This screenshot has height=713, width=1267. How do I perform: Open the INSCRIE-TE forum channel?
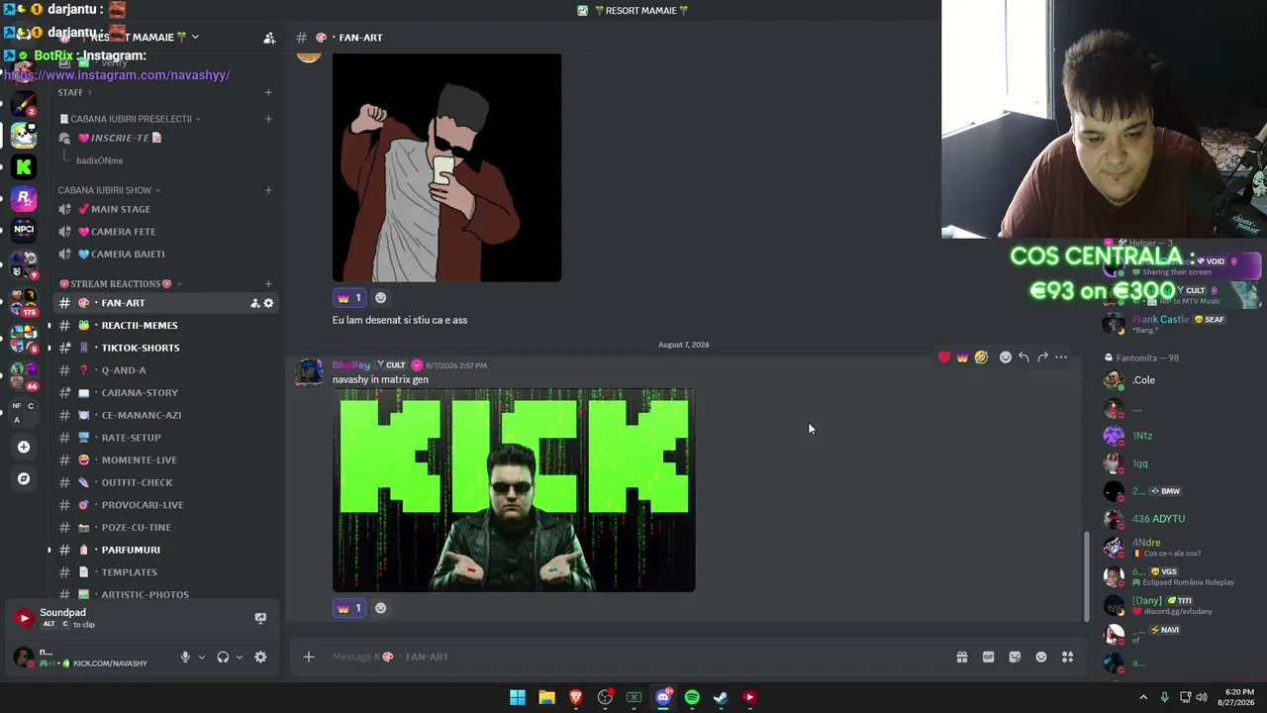tap(165, 138)
